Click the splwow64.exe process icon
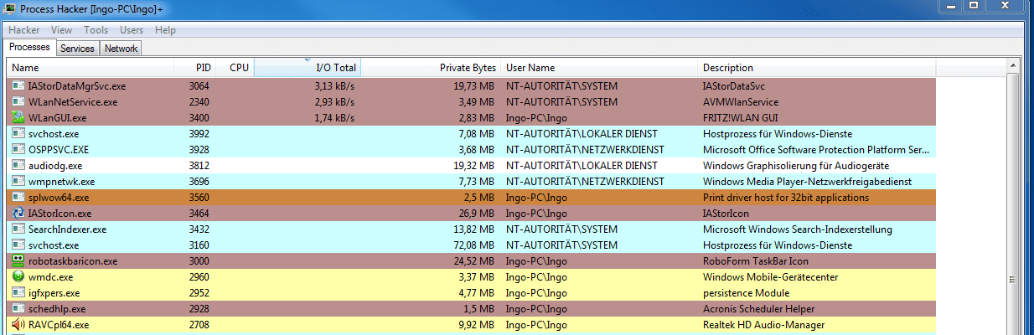The height and width of the screenshot is (335, 1034). pos(19,197)
